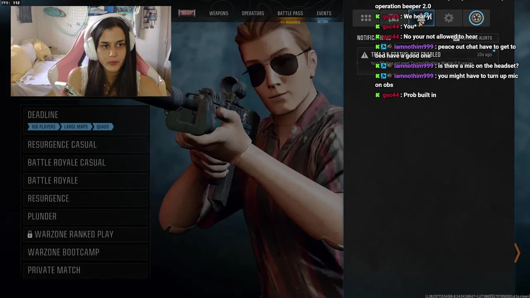Open the Battle Pass tab
530x298 pixels.
coord(290,13)
